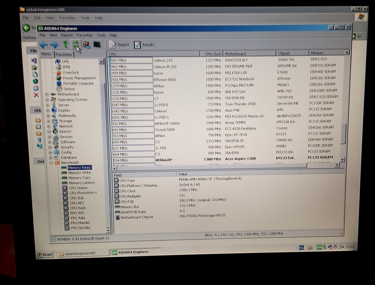The image size is (375, 285).
Task: Click the two-people users toolbar icon
Action: pos(87,44)
